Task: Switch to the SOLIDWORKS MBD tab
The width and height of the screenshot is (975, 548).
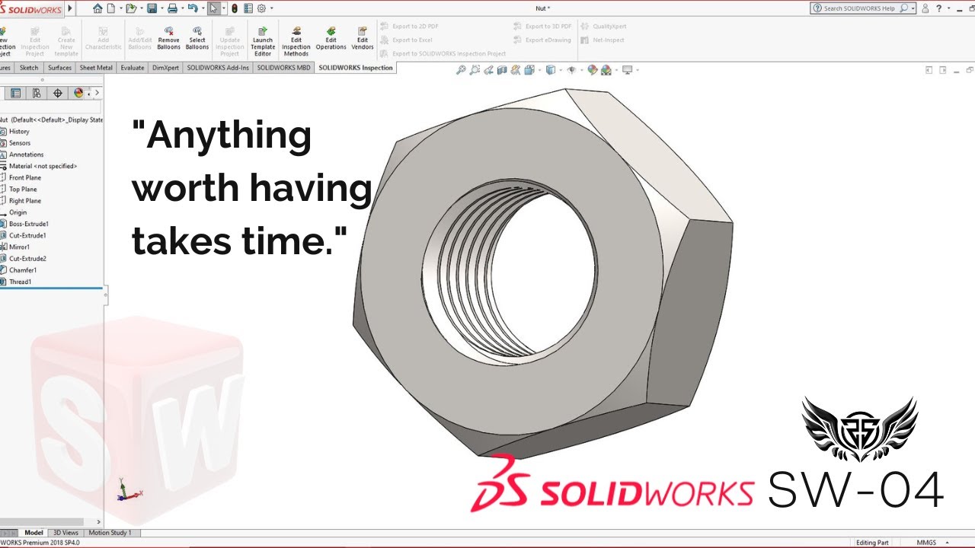Action: coord(284,68)
